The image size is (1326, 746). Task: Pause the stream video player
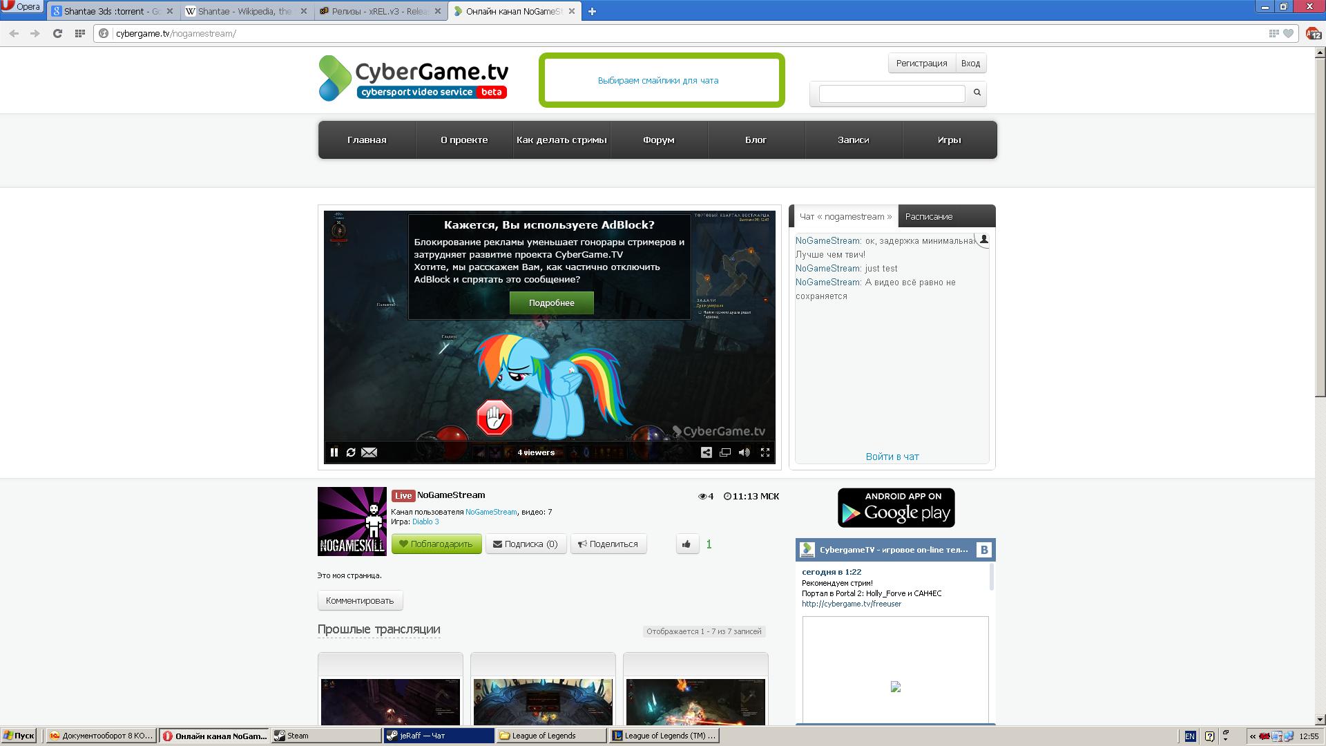click(334, 452)
